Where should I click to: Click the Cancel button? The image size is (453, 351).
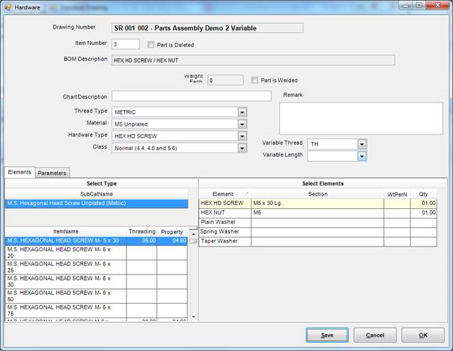375,335
